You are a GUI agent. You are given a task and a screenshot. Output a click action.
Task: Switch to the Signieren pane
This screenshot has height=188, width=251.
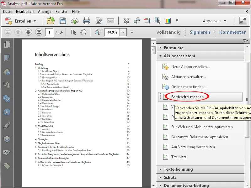click(x=200, y=32)
